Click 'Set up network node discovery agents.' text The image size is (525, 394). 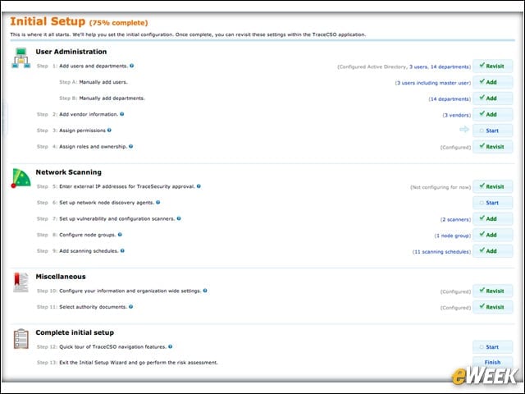107,203
